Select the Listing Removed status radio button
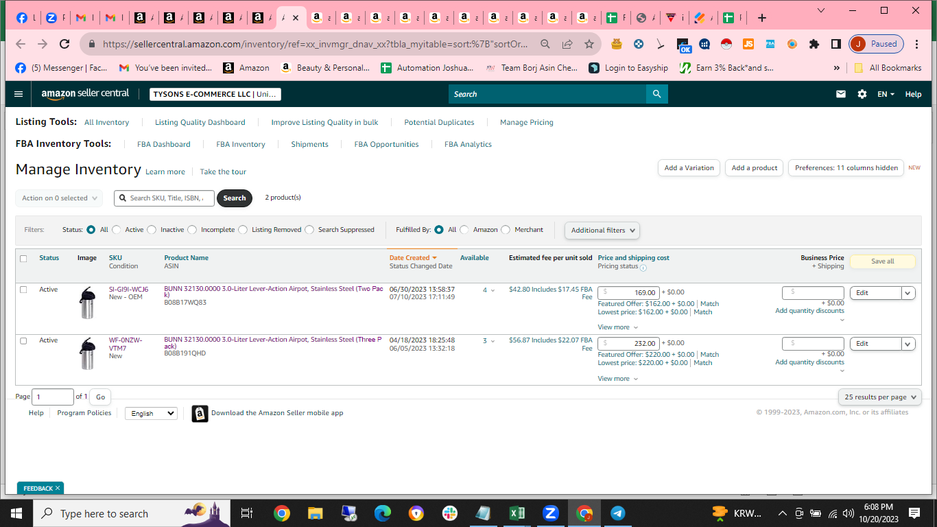The image size is (937, 527). tap(243, 230)
